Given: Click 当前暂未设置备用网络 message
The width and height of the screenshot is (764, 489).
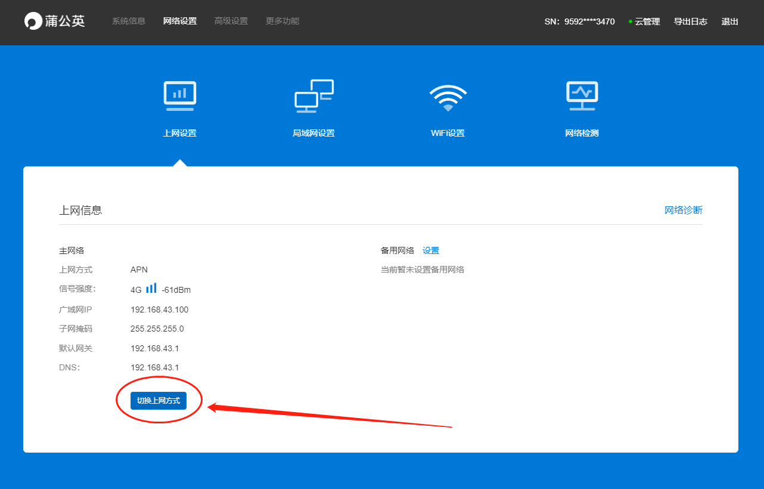Looking at the screenshot, I should tap(423, 270).
